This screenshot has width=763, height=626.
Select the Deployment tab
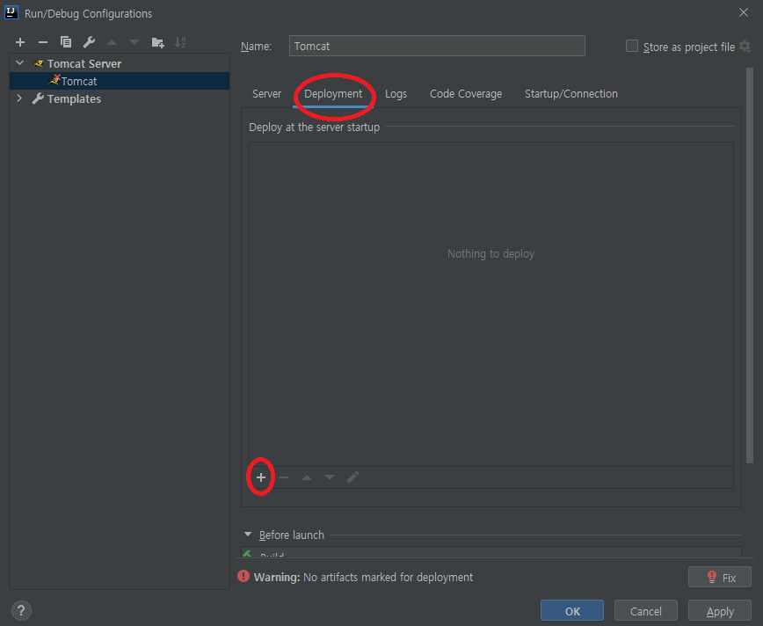pyautogui.click(x=333, y=93)
